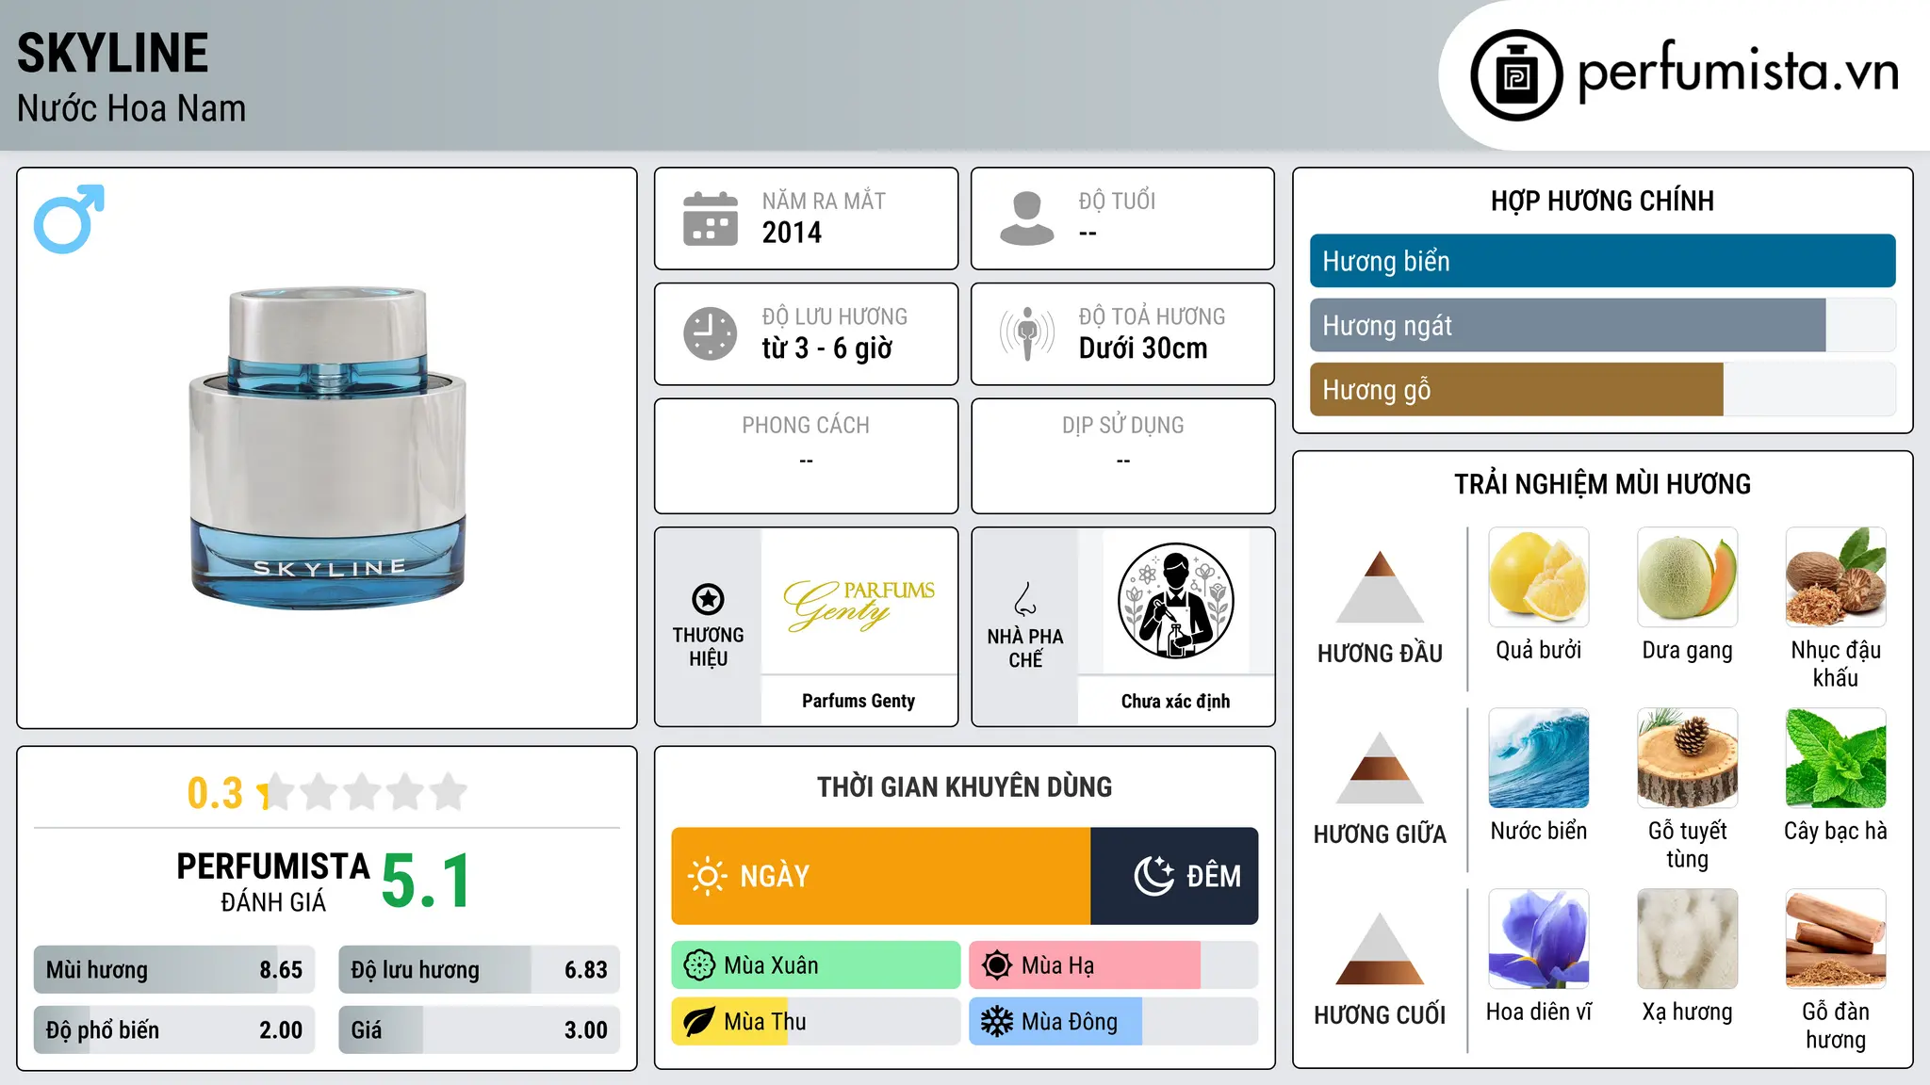Click the sillage value Dưới 30cm
This screenshot has width=1930, height=1085.
[x=1143, y=348]
